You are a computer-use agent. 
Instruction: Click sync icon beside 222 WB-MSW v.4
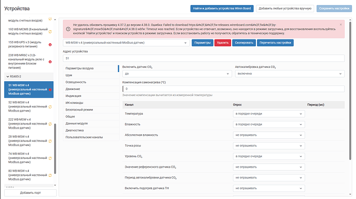[x=50, y=124]
